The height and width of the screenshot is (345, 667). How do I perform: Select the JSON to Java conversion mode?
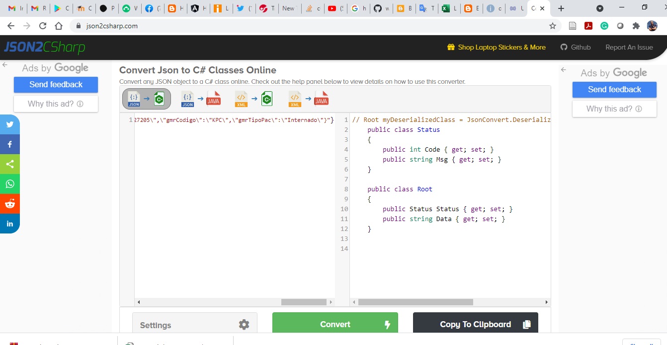pos(199,98)
